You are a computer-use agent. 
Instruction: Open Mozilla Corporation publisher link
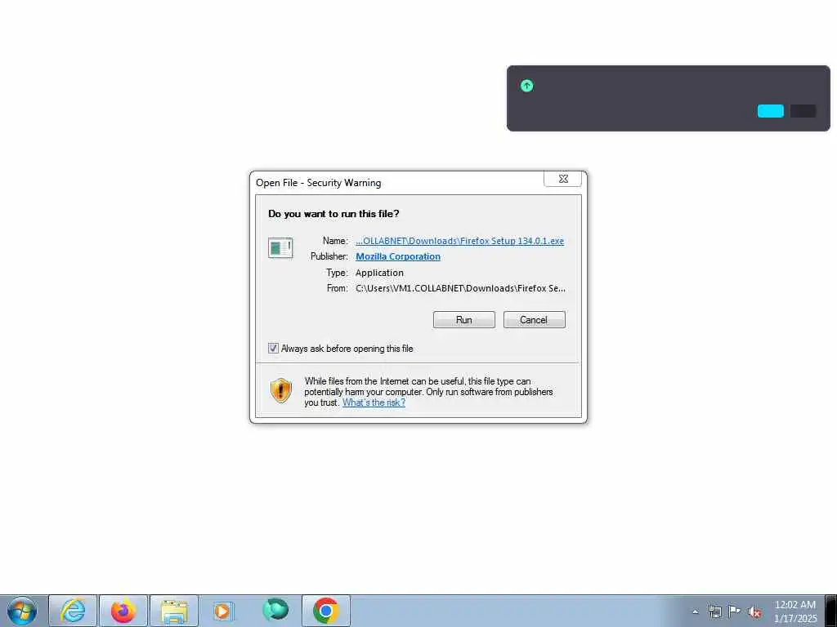[x=398, y=256]
